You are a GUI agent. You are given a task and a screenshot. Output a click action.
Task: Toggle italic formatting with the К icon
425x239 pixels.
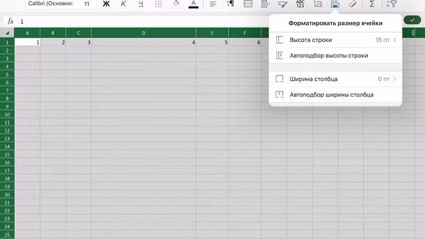click(124, 4)
